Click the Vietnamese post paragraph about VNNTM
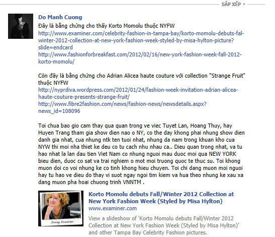The width and height of the screenshot is (275, 237). 141,154
